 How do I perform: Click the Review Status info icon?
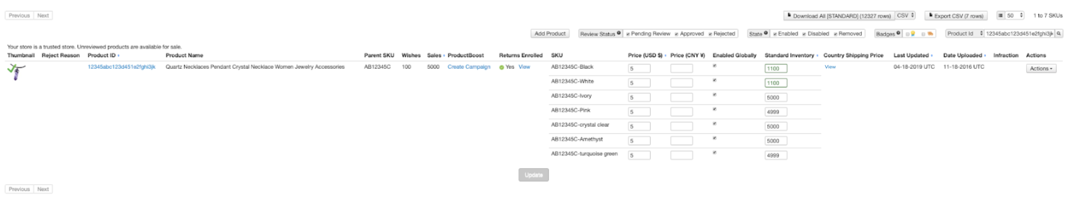click(x=619, y=33)
